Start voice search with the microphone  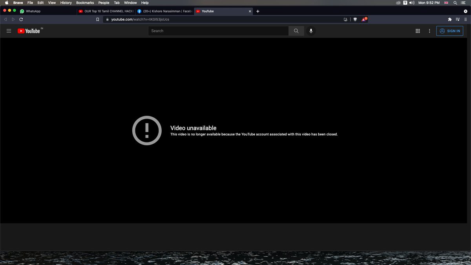[311, 31]
